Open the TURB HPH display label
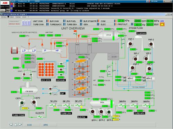 (x=139, y=113)
